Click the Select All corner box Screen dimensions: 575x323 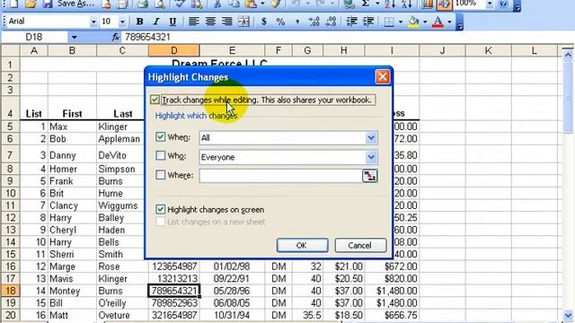coord(10,50)
